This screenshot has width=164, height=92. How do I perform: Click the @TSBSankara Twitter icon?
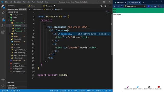coord(138,87)
